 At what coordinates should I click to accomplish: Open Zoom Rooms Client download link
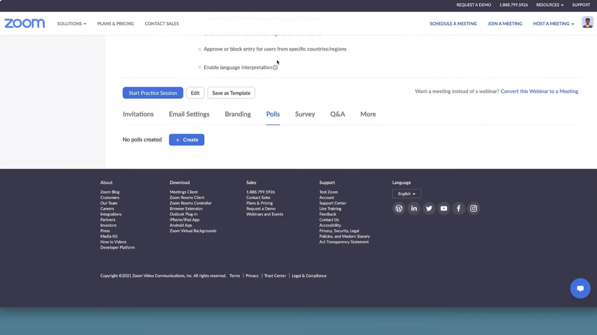pyautogui.click(x=187, y=198)
